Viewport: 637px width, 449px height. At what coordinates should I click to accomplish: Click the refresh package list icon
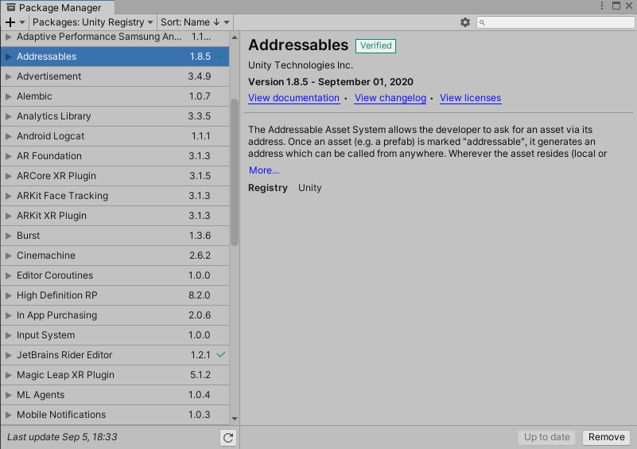[228, 438]
